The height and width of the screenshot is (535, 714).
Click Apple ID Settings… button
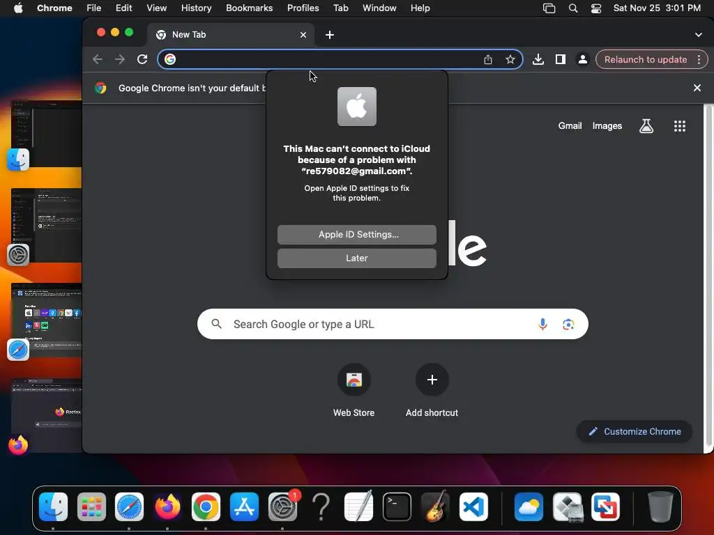[x=356, y=235]
